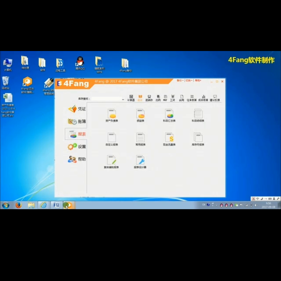
Task: Switch to the 进销存 module in the toolbar
Action: pyautogui.click(x=149, y=98)
